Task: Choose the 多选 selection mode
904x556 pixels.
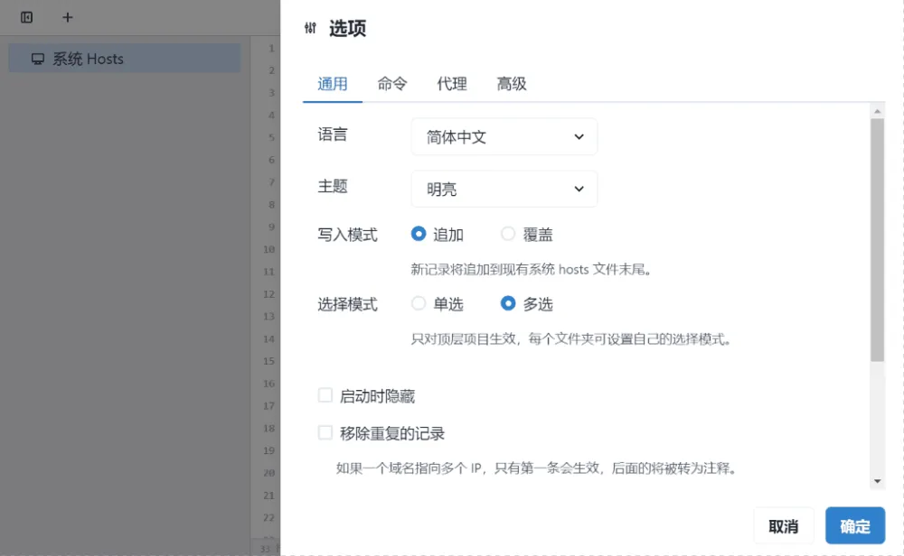Action: [x=508, y=303]
